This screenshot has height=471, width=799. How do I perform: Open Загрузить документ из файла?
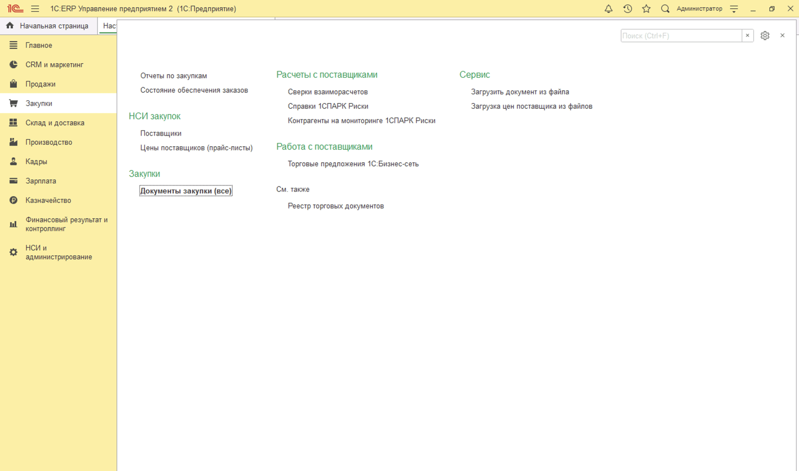click(520, 92)
